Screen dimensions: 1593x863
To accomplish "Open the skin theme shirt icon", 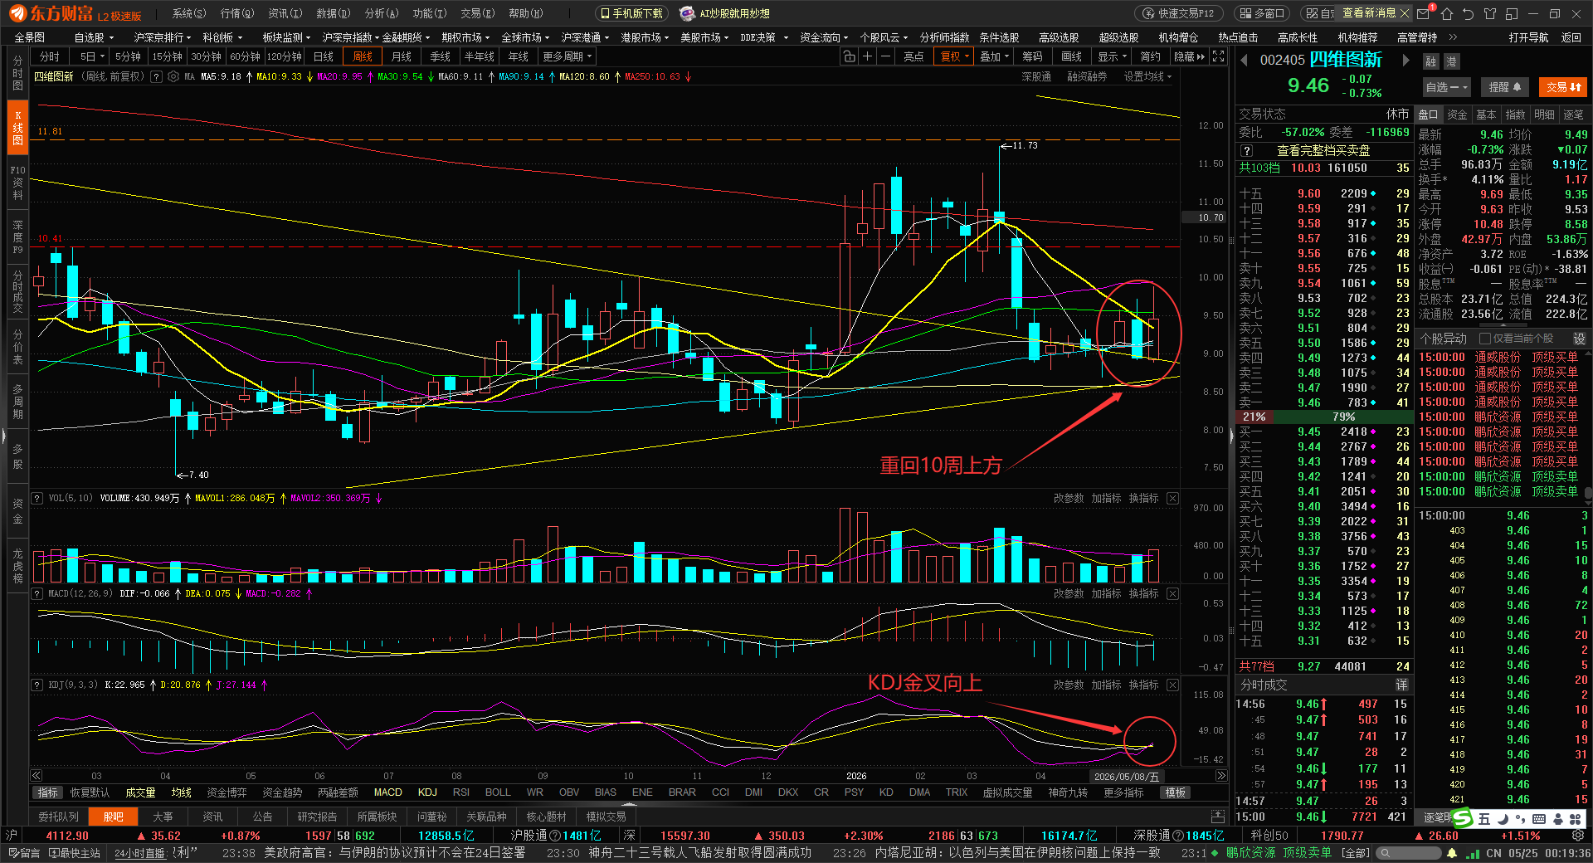I will 1490,13.
